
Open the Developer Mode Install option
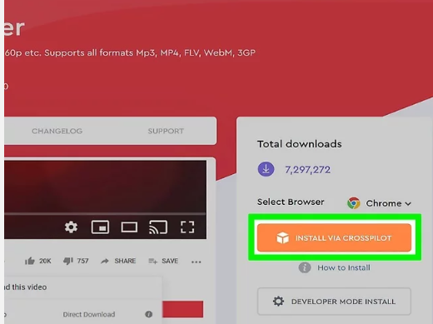click(334, 302)
